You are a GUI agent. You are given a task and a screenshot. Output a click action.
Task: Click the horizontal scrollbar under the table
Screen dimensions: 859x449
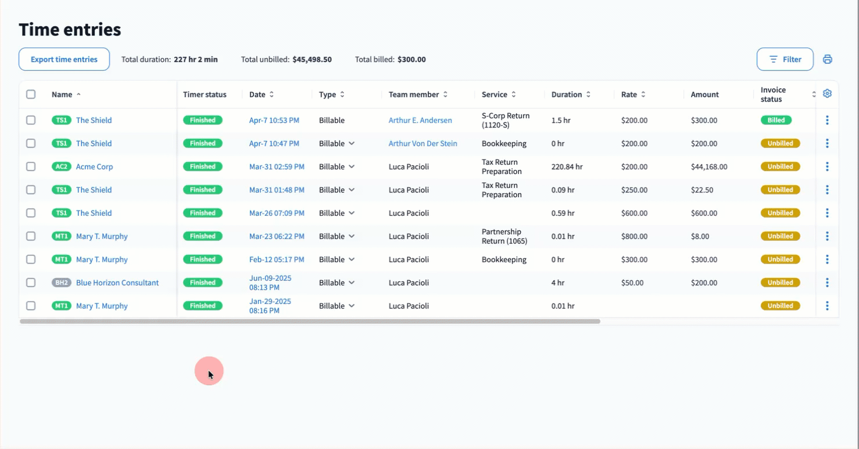(310, 321)
